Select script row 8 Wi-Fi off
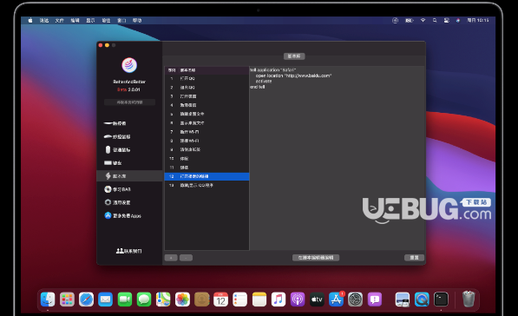 (x=207, y=141)
